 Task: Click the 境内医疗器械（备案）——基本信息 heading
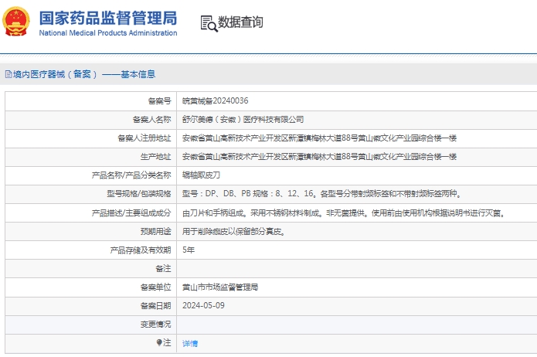click(x=84, y=74)
